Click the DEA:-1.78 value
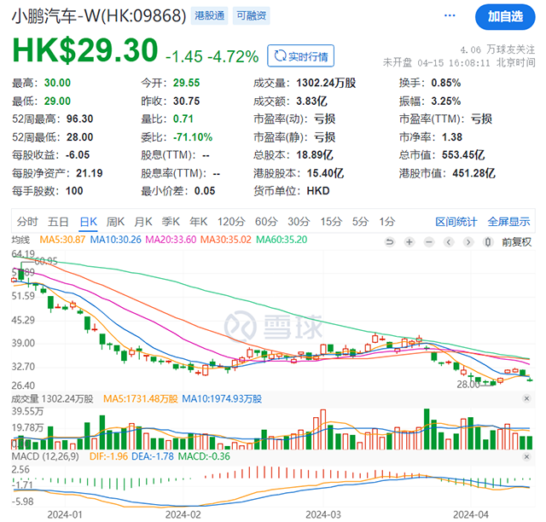The image size is (546, 522). click(x=152, y=456)
